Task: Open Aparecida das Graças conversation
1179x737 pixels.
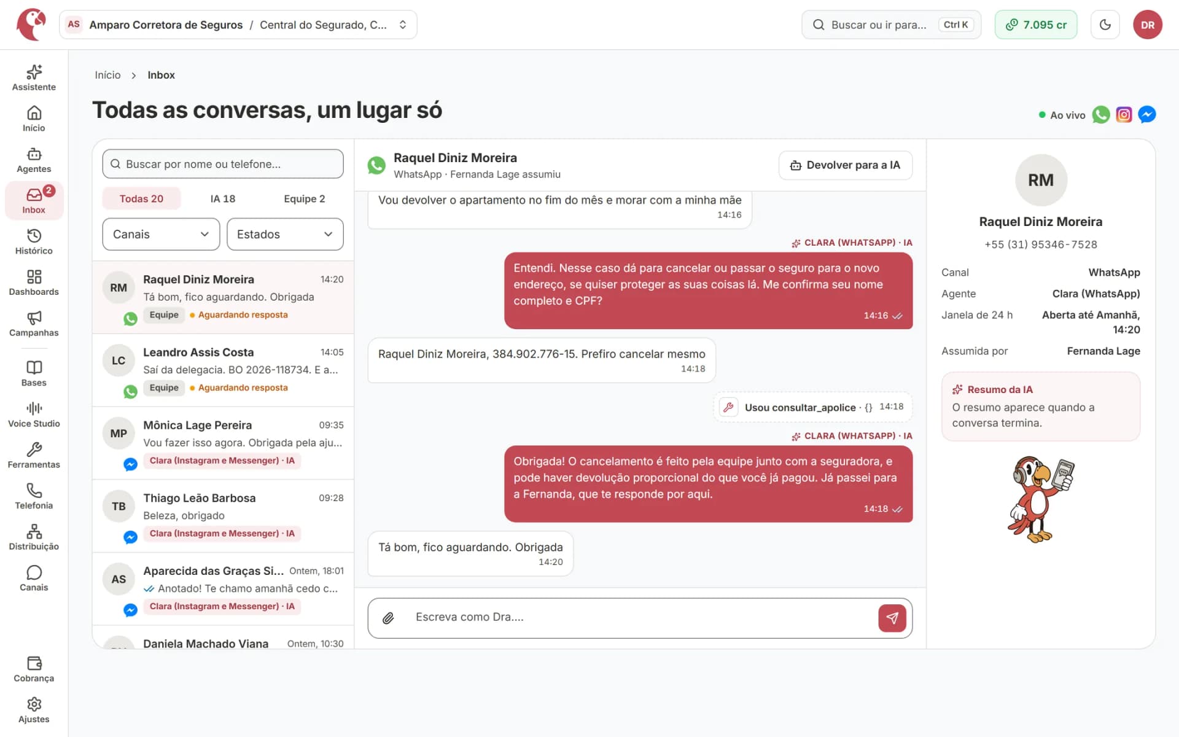Action: 223,589
